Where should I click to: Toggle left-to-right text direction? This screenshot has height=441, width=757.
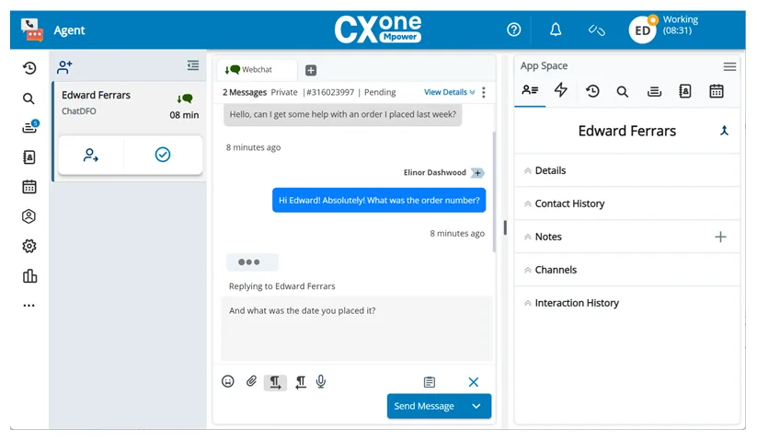click(x=275, y=383)
